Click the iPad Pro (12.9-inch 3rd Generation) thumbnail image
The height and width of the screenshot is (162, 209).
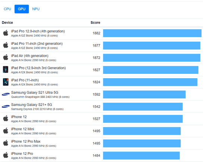6,69
